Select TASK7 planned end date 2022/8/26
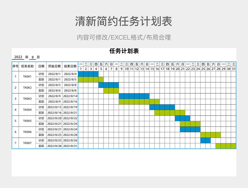This screenshot has width=248, height=188. (x=70, y=140)
